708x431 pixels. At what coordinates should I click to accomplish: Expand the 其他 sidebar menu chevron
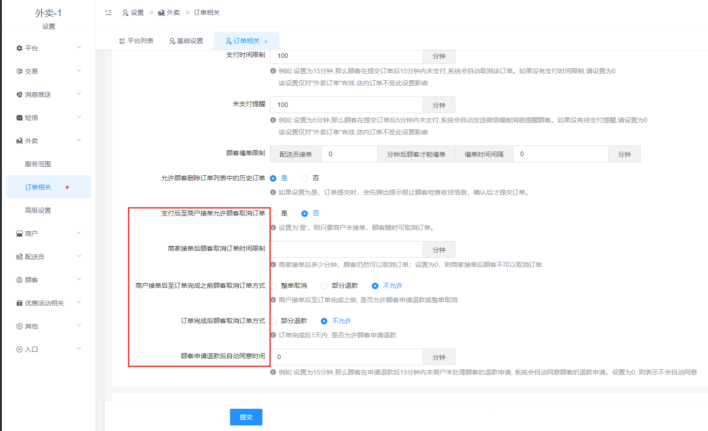coord(79,325)
